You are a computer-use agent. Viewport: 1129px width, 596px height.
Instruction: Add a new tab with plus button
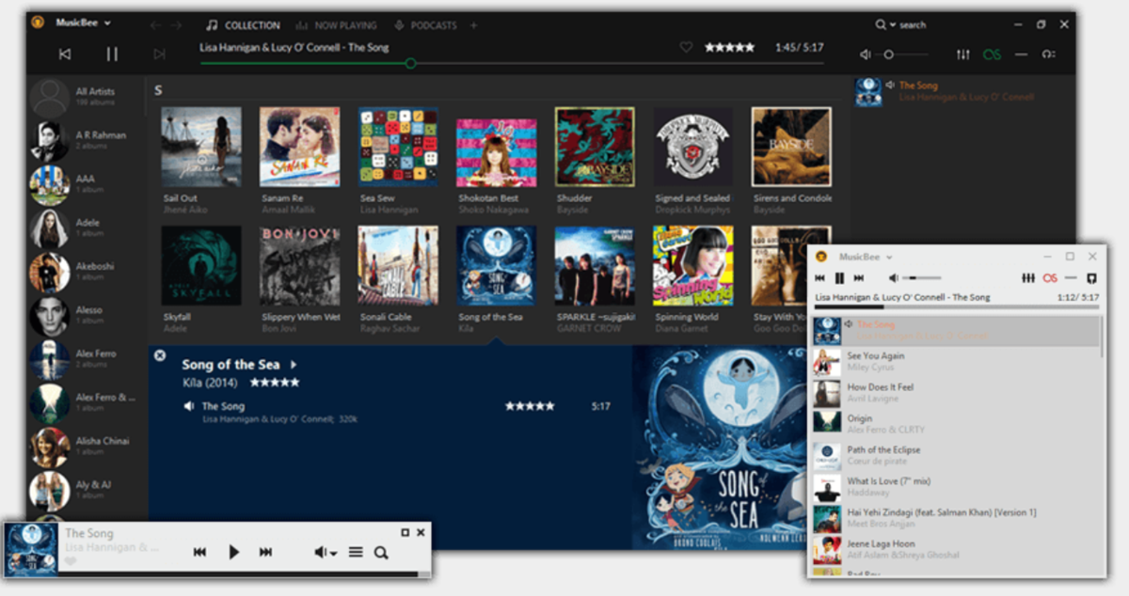474,25
